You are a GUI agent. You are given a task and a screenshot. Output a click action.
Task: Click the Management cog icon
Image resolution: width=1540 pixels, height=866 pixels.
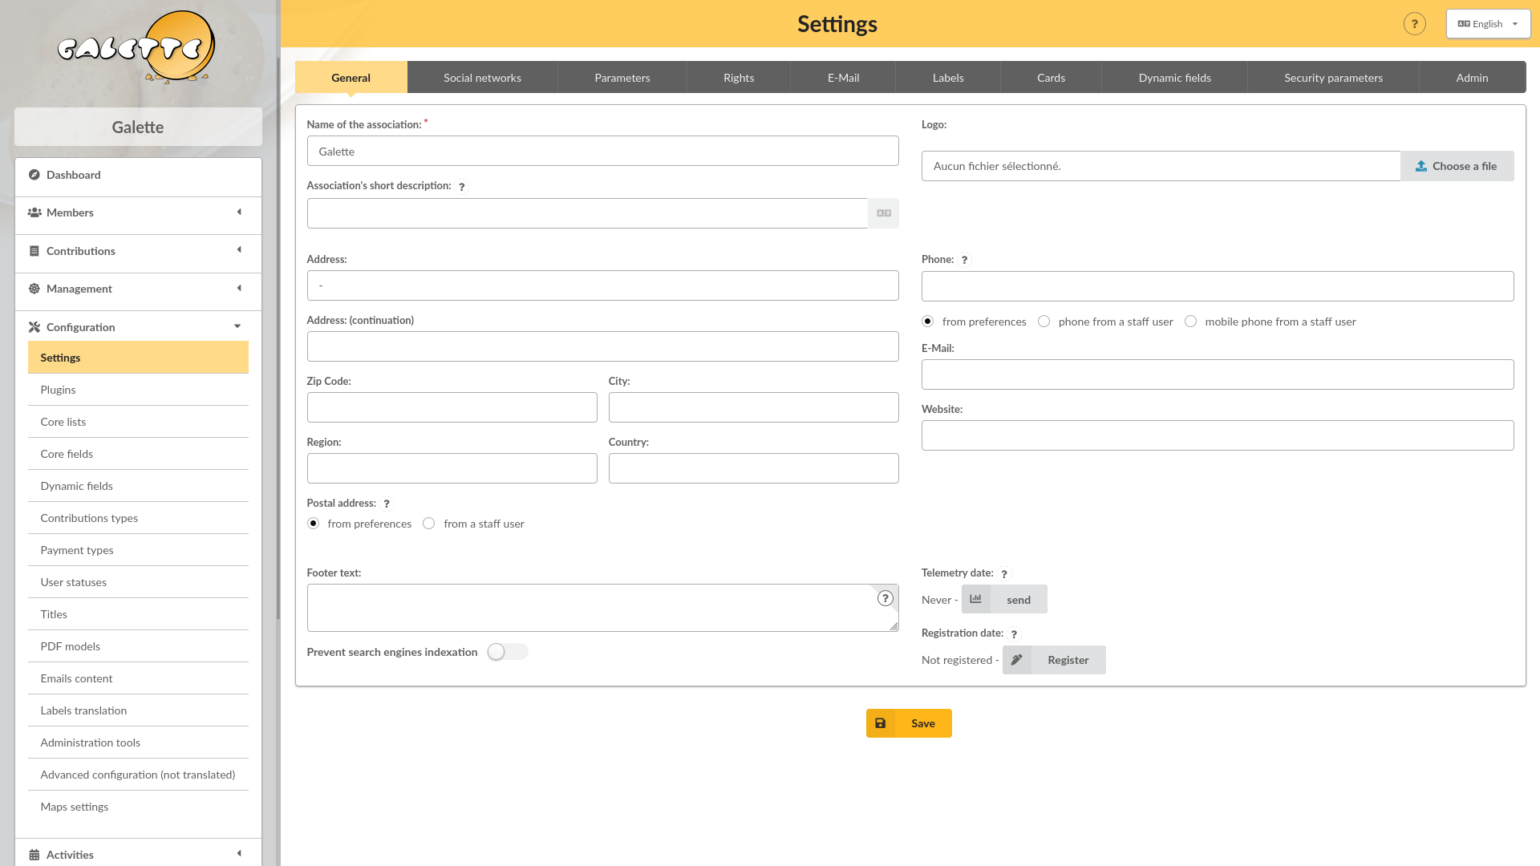pos(34,289)
